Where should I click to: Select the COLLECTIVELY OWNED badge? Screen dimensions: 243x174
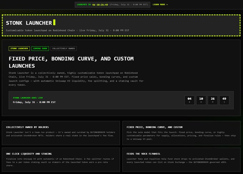tap(64, 49)
